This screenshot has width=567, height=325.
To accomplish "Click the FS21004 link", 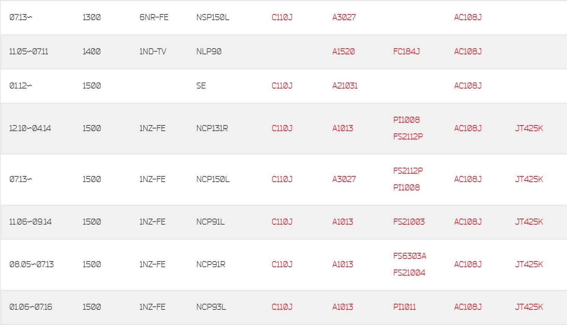I will [x=409, y=273].
